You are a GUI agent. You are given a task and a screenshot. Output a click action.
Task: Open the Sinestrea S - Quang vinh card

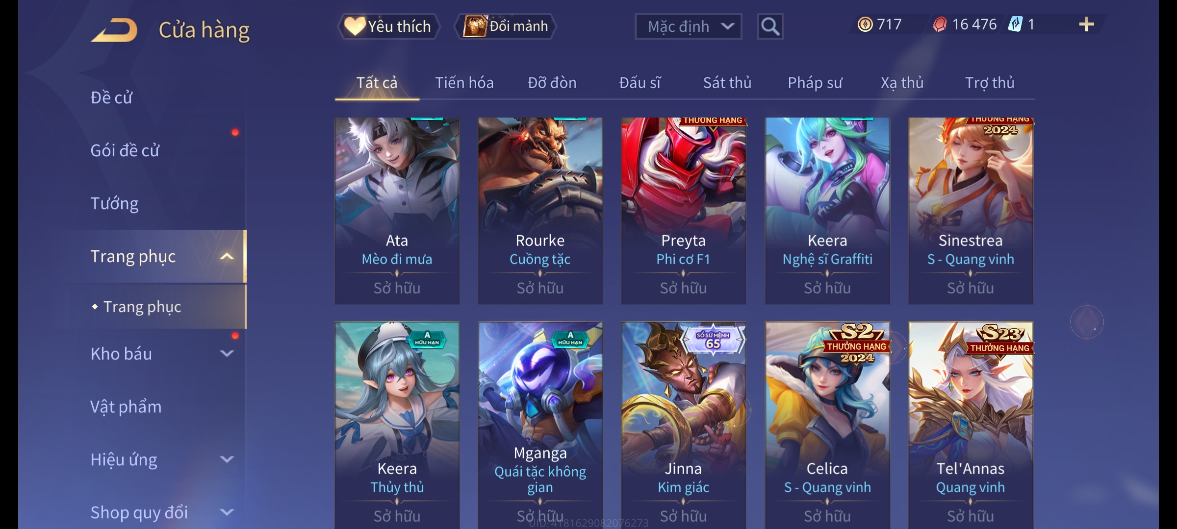[971, 211]
